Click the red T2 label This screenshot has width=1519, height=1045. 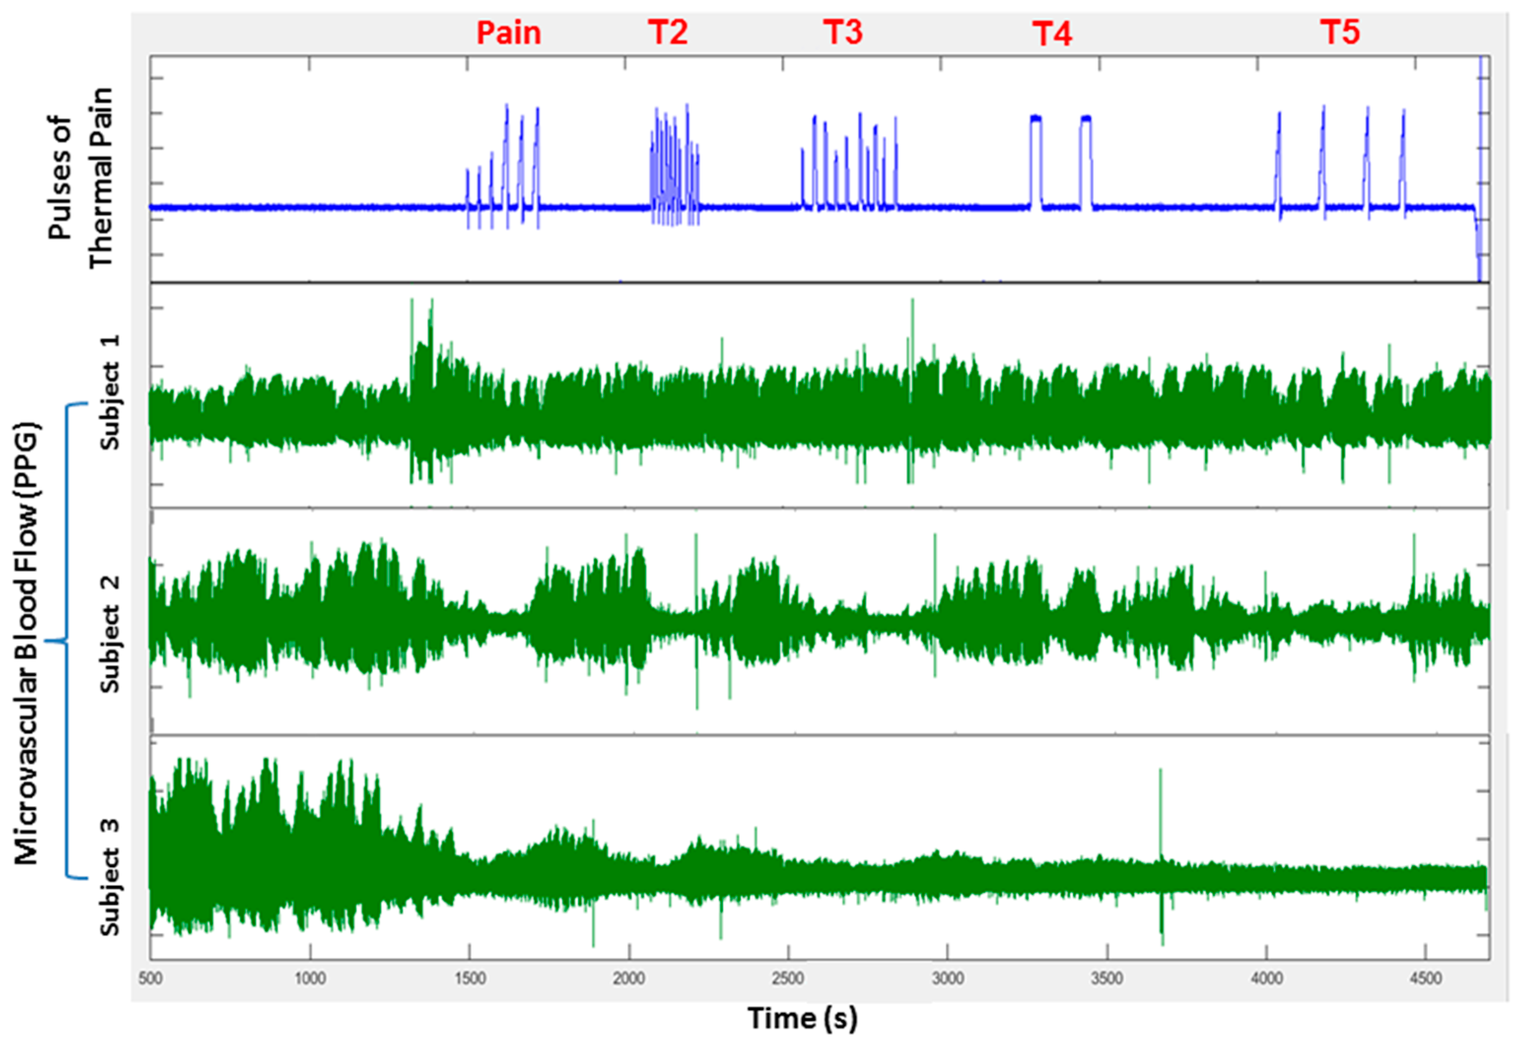668,32
